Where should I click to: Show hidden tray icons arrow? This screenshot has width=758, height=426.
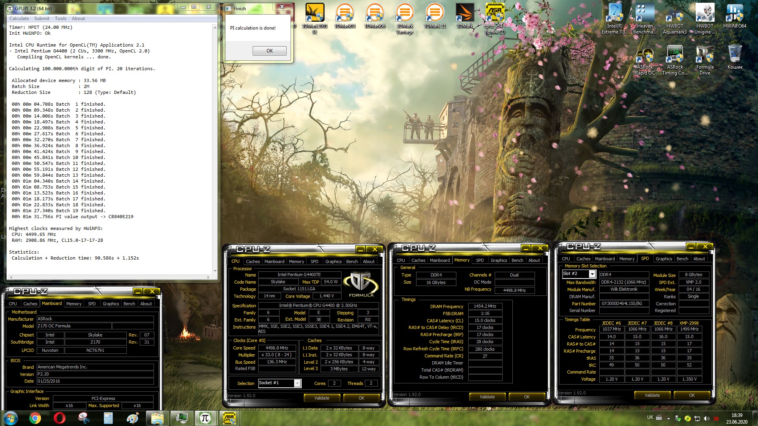(x=668, y=419)
